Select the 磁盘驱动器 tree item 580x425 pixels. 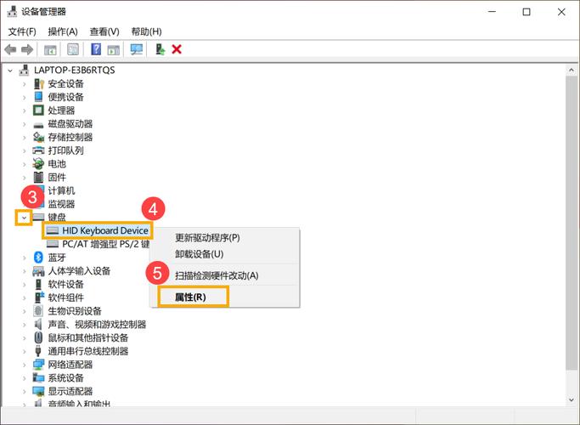coord(70,123)
